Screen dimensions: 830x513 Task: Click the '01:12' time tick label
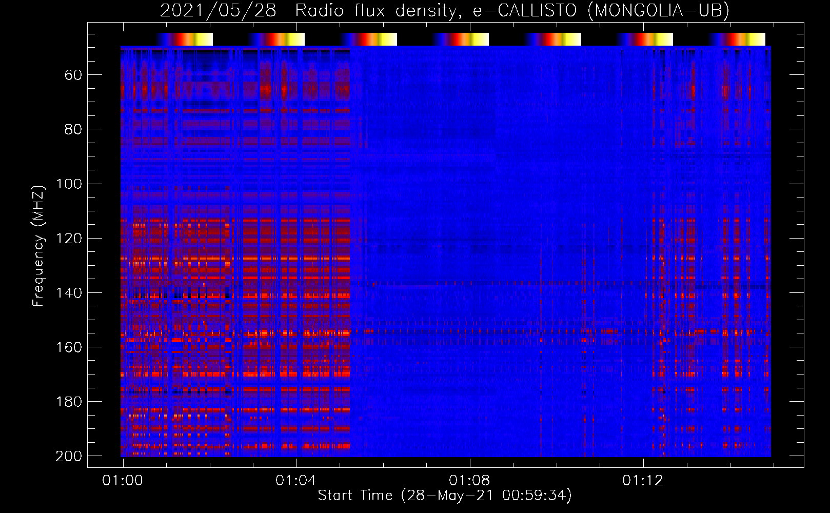pyautogui.click(x=643, y=481)
